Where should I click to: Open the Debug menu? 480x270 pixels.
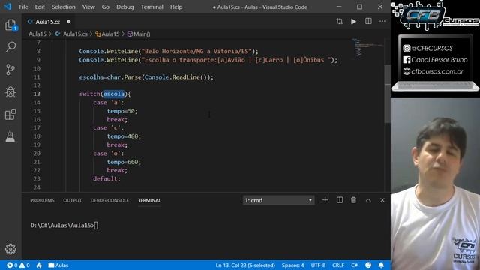click(125, 7)
